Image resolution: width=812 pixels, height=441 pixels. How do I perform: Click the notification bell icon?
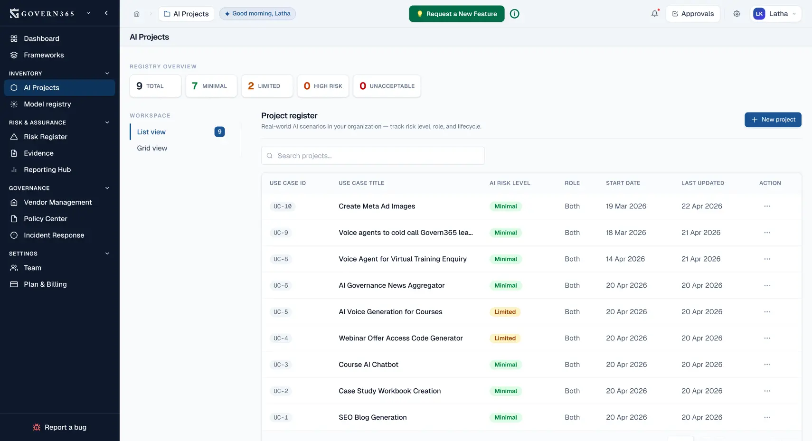tap(654, 14)
